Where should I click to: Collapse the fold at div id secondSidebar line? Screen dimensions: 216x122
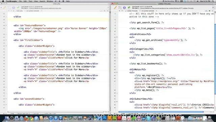click(x=6, y=99)
